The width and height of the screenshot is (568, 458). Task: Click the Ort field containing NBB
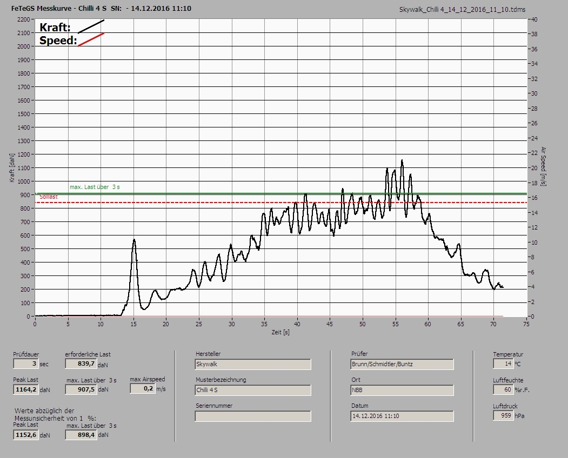pos(402,390)
